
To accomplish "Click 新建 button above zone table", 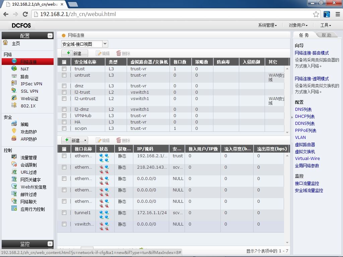I will (x=75, y=53).
